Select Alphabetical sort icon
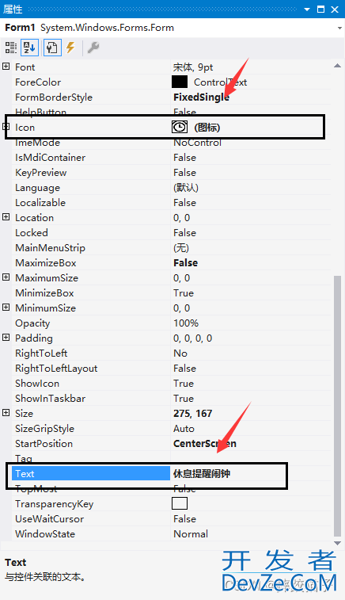Viewport: 345px width, 600px height. tap(29, 48)
